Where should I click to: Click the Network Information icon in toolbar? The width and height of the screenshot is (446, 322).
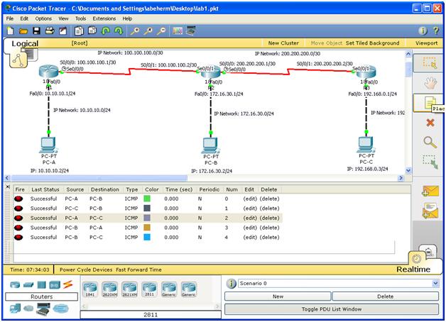pos(423,30)
